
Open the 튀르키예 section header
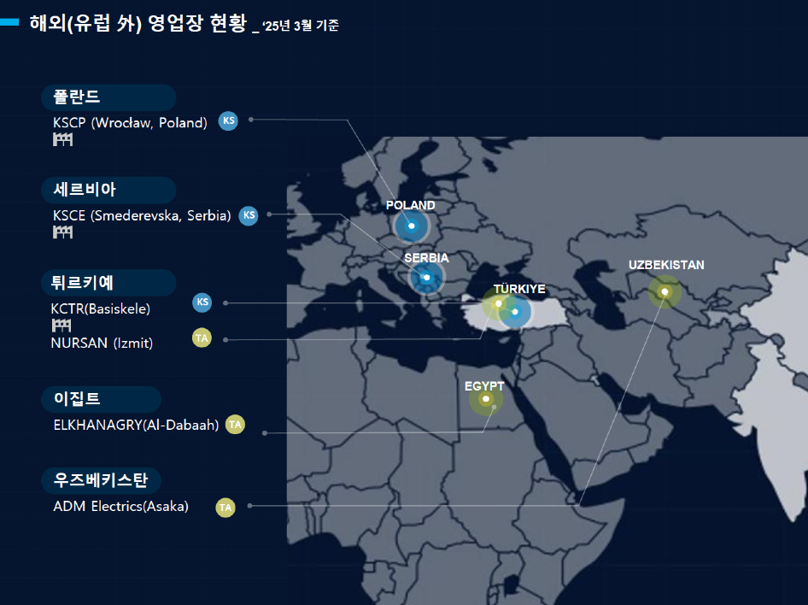[x=108, y=282]
